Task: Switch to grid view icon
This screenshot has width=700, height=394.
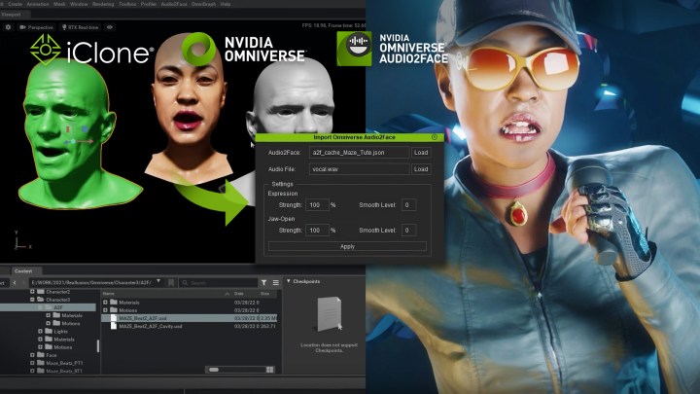Action: [x=269, y=370]
